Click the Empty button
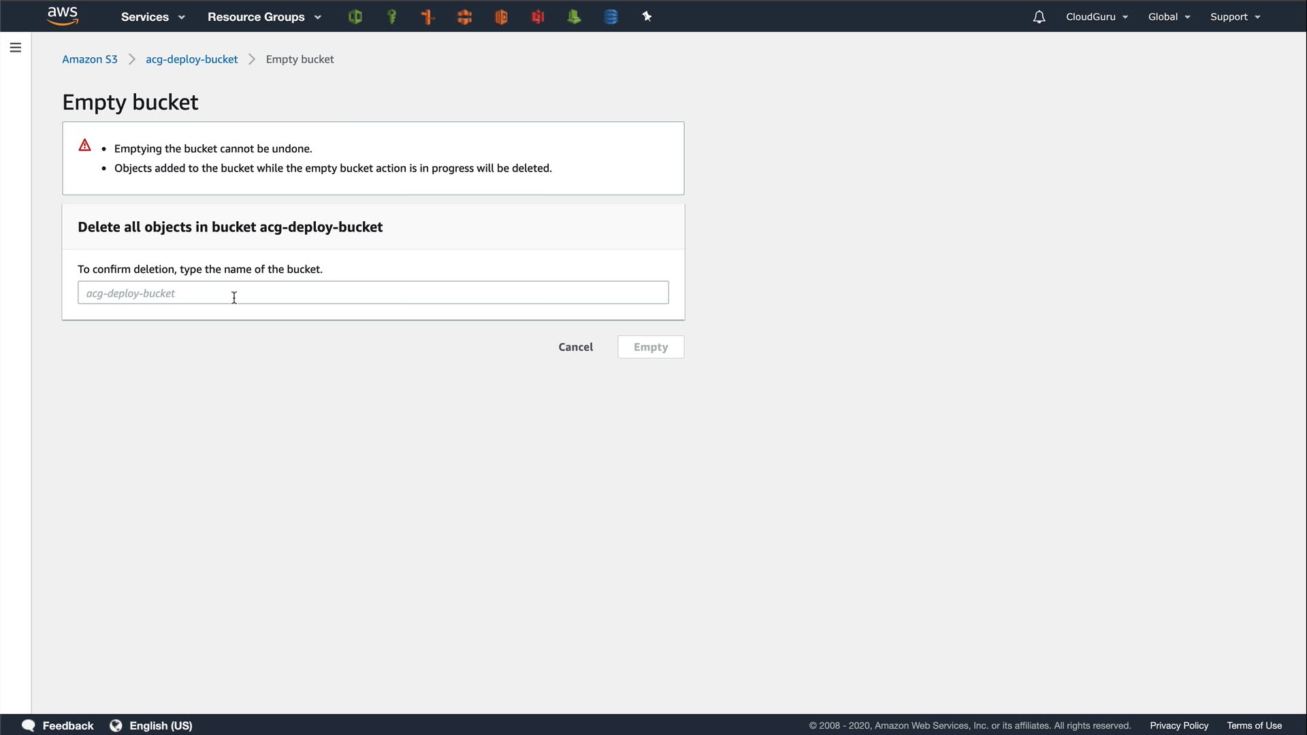 [650, 347]
